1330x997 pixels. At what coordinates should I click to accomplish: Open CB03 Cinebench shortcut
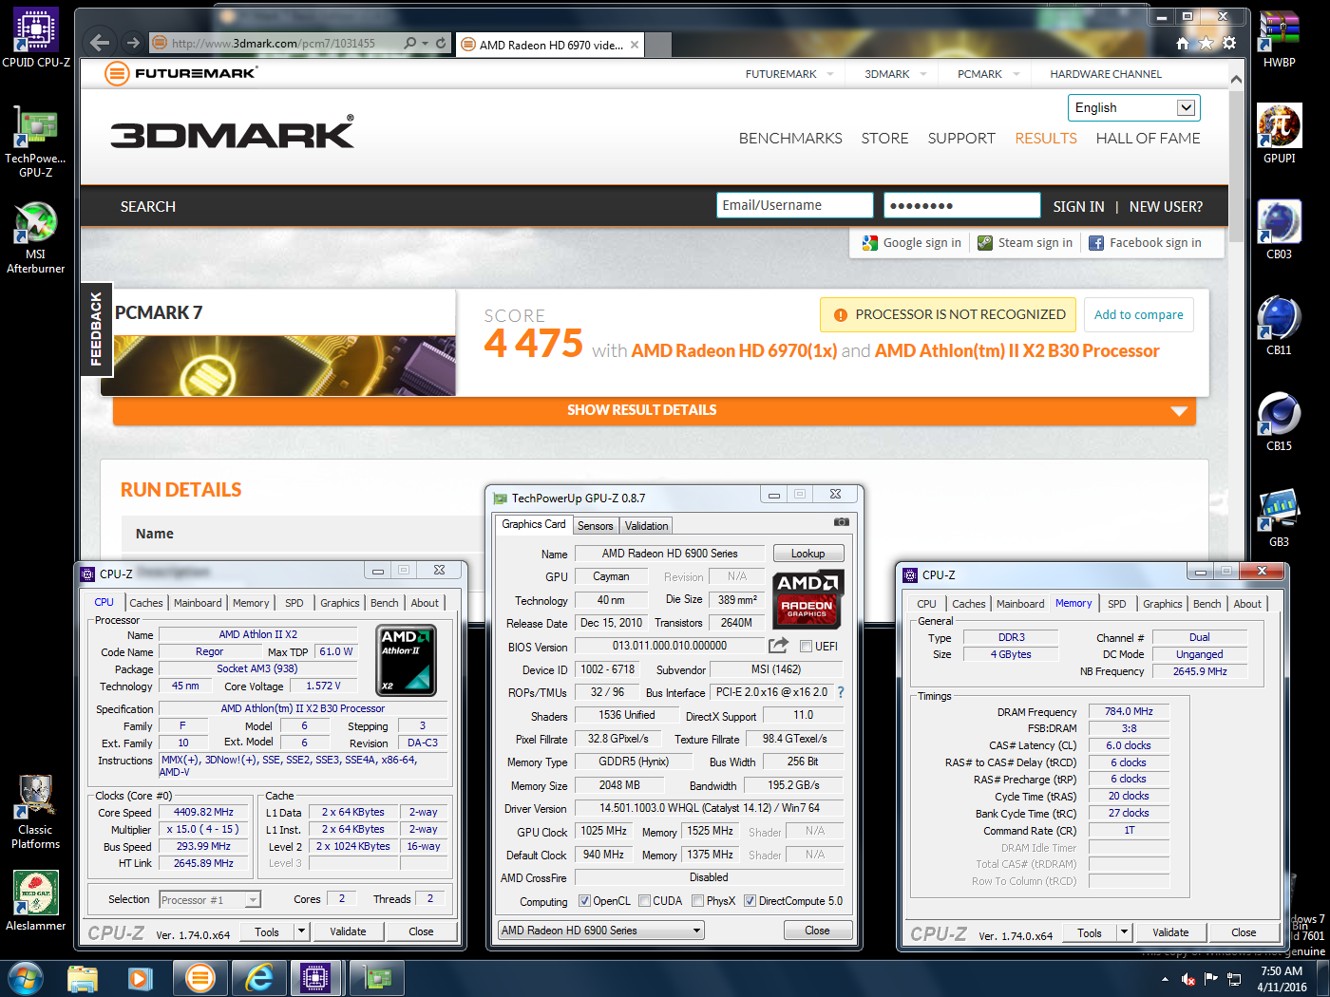(x=1279, y=230)
